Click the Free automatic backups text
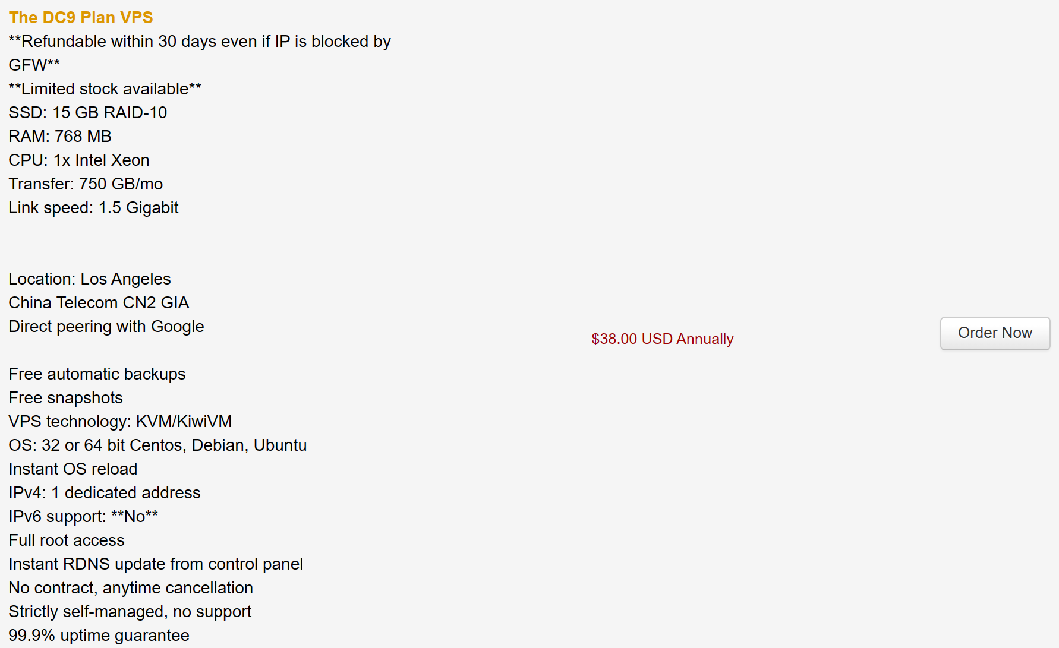 97,374
